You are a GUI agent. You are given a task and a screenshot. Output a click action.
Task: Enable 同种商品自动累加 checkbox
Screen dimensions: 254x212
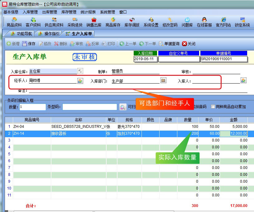coord(213,107)
